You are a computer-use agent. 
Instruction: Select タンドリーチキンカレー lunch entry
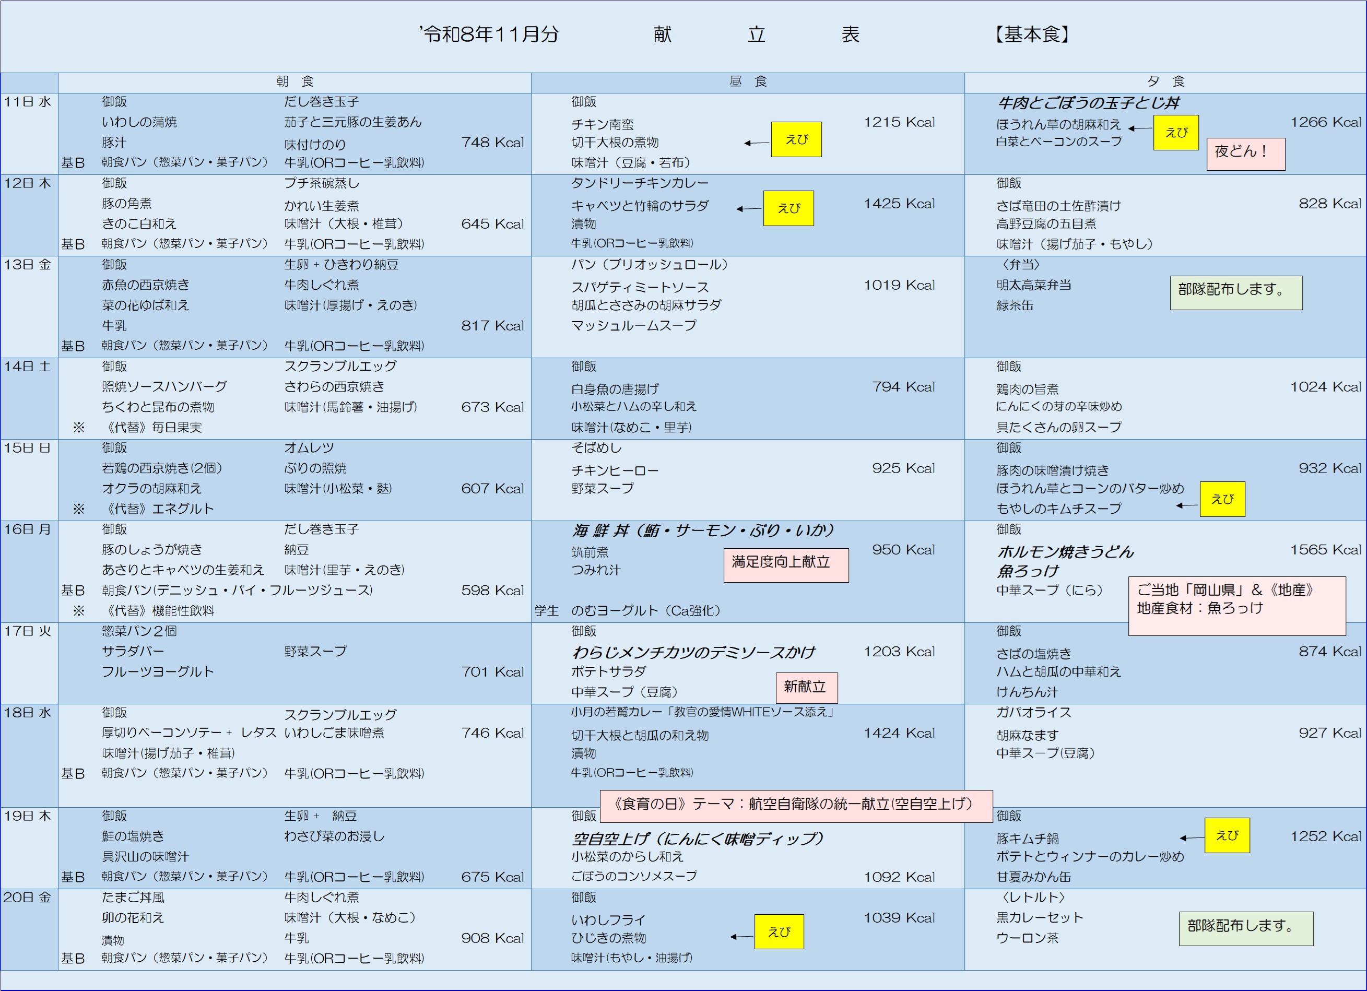[640, 183]
